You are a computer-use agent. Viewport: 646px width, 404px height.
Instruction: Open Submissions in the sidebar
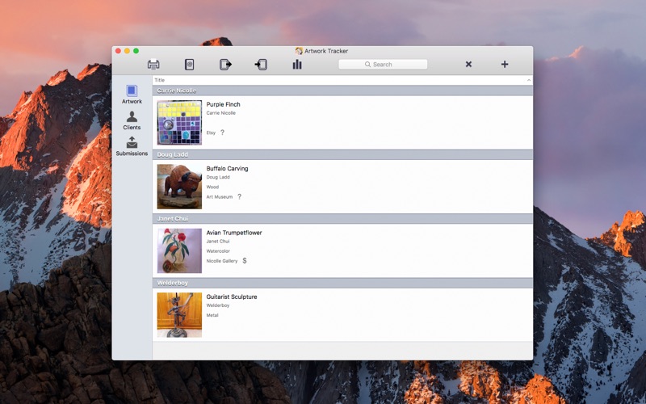[132, 146]
